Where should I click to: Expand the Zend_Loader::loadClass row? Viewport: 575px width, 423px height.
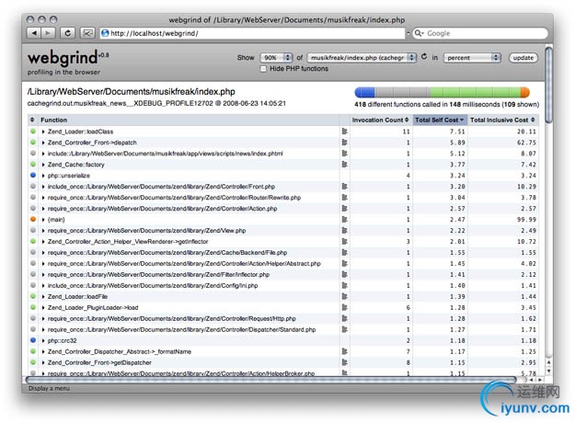[x=43, y=131]
